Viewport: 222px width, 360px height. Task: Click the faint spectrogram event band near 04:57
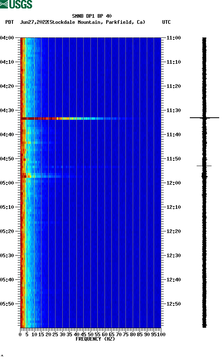coord(51,176)
